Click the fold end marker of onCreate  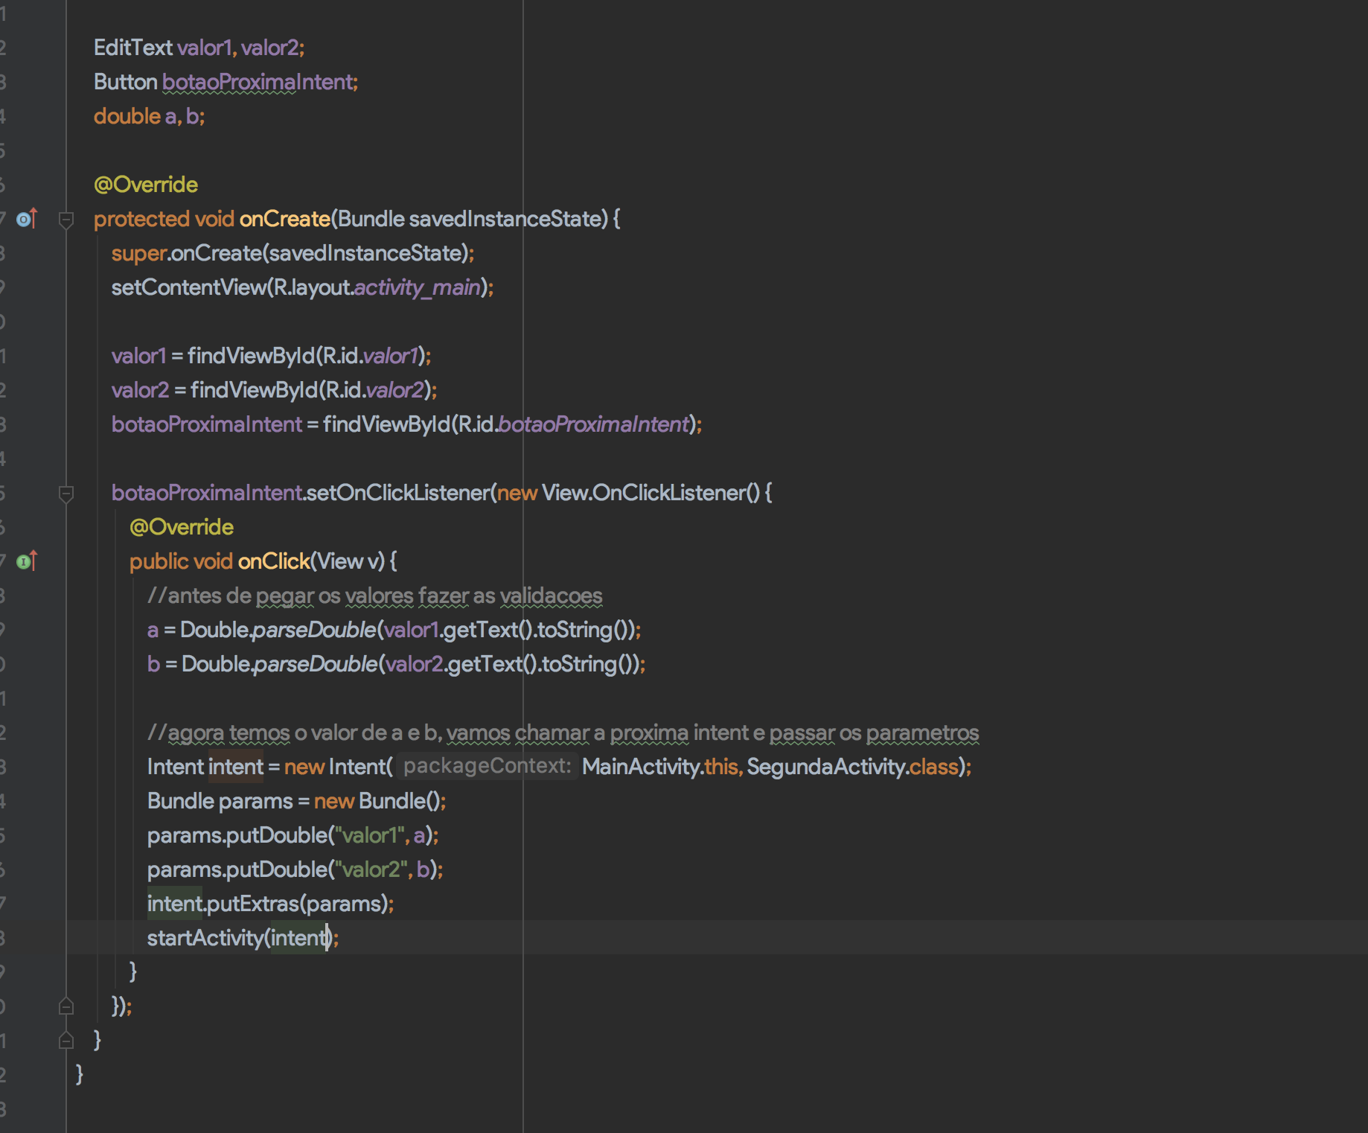point(66,1040)
